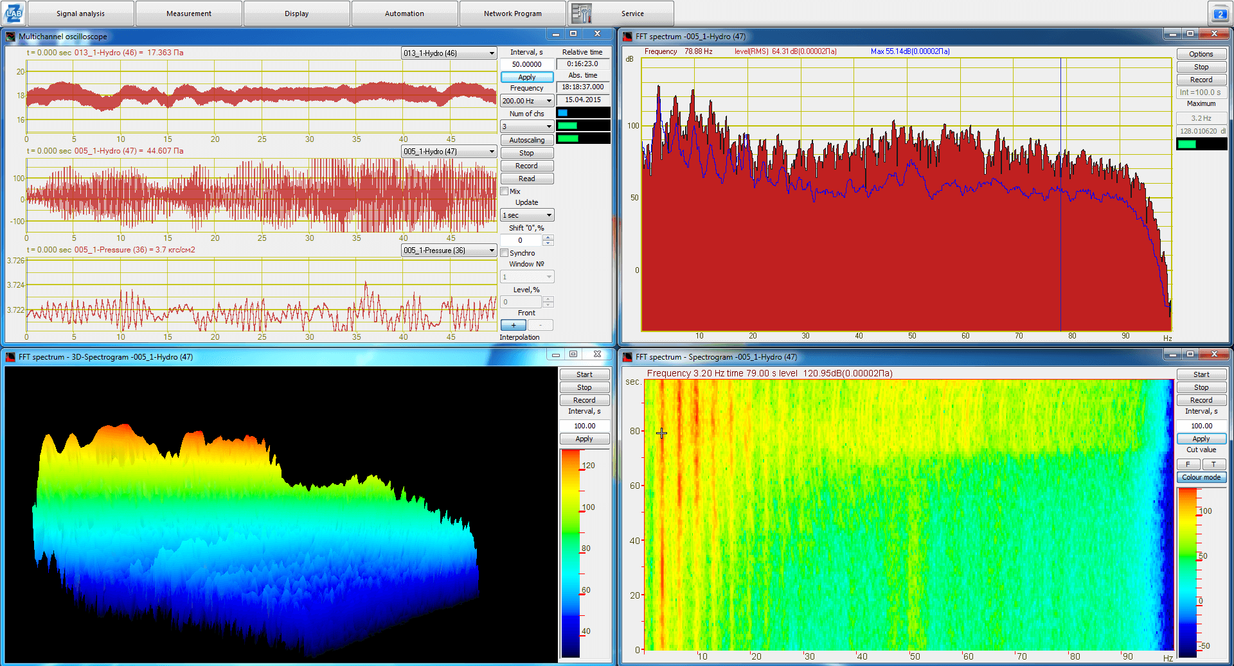1234x666 pixels.
Task: Click Colour mode in the Spectrogram window
Action: [1201, 477]
